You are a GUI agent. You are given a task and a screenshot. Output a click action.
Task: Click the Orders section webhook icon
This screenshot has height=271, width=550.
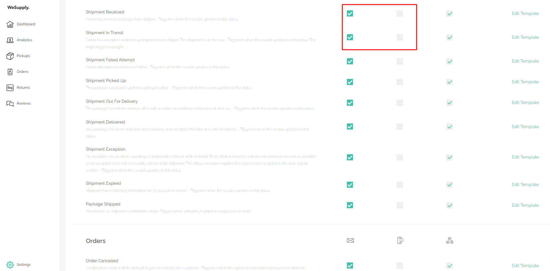coord(450,241)
